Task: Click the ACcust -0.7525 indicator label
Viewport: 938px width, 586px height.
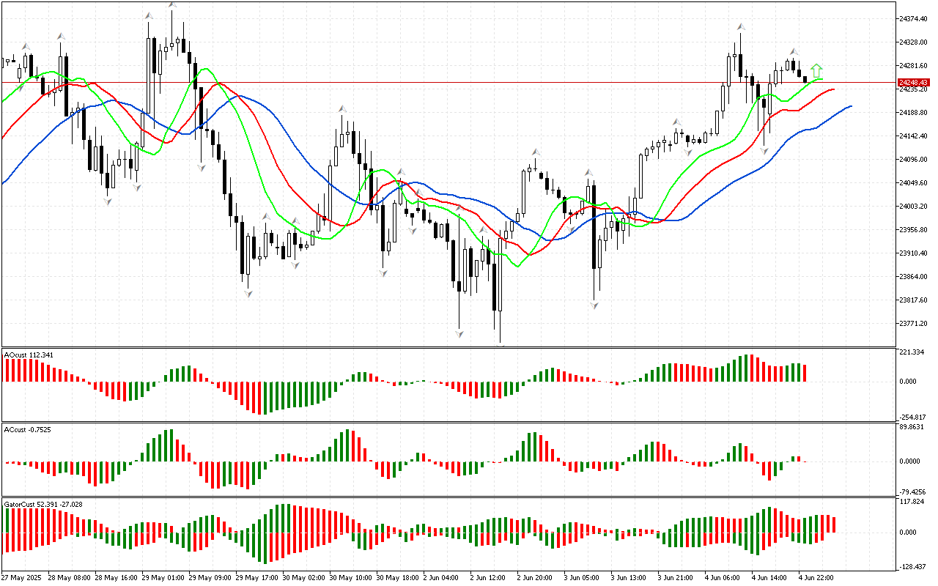Action: [28, 428]
